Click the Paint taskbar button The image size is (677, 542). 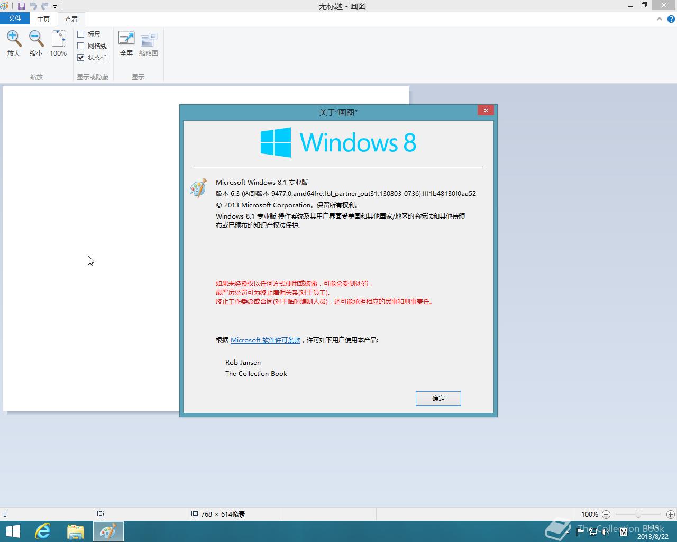[x=108, y=531]
